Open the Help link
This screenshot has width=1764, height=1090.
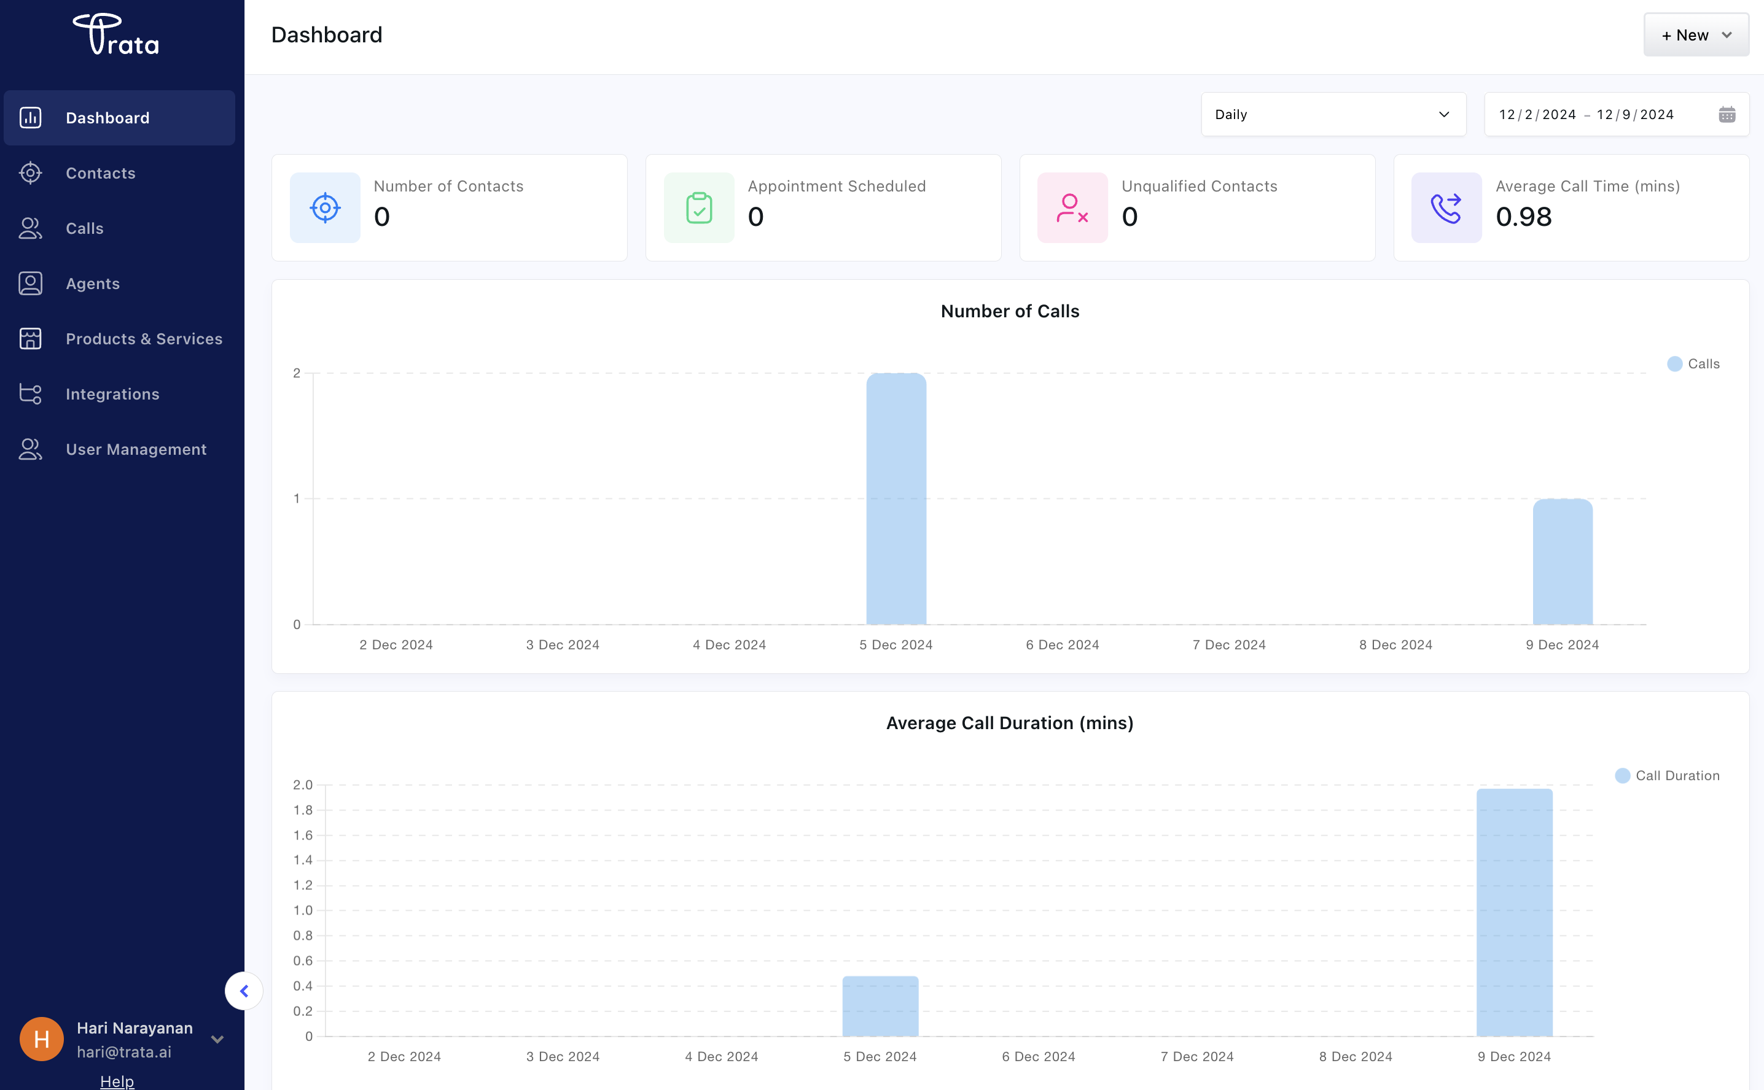[117, 1081]
